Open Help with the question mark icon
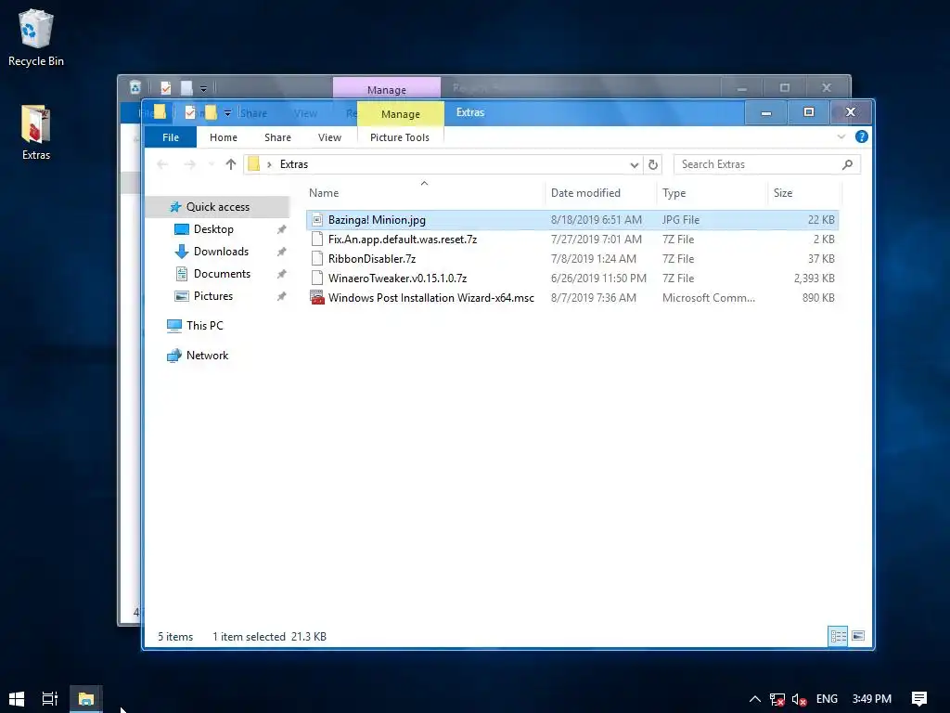950x713 pixels. (861, 137)
